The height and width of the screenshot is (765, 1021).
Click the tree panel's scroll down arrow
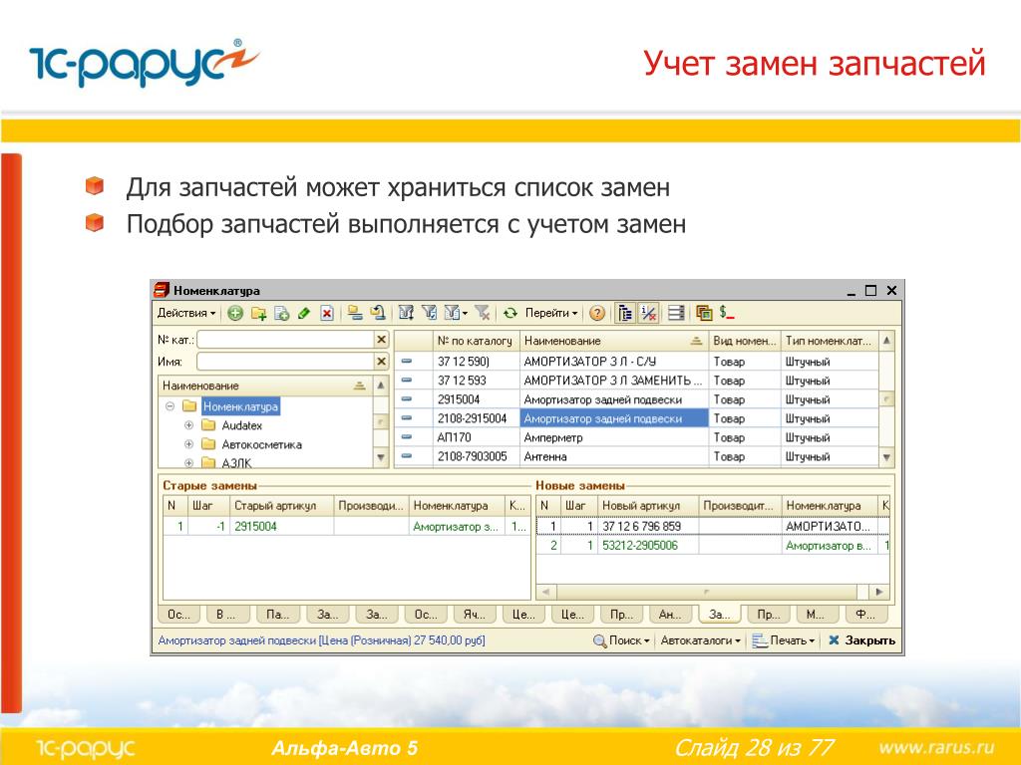[382, 458]
